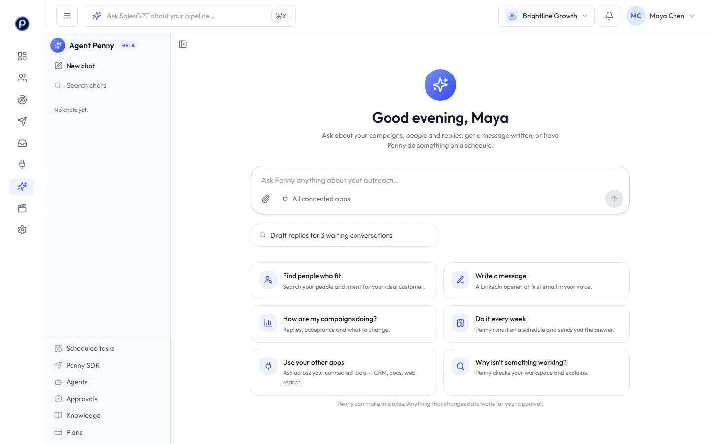Viewport: 710px width, 444px height.
Task: Select the Do it every week card
Action: tap(536, 324)
